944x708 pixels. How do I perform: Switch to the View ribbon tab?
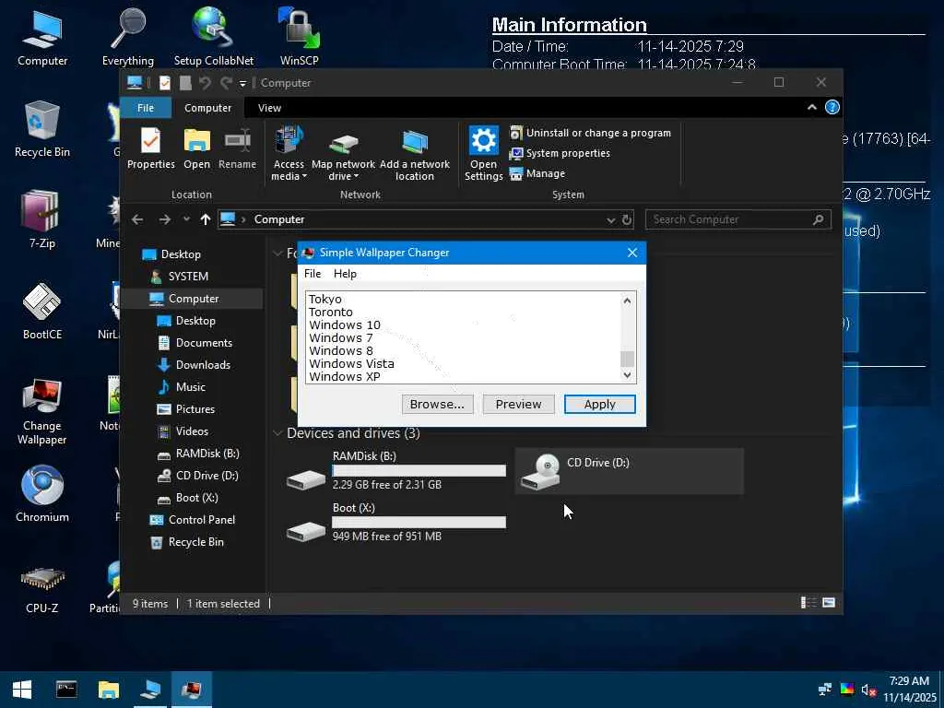coord(269,108)
